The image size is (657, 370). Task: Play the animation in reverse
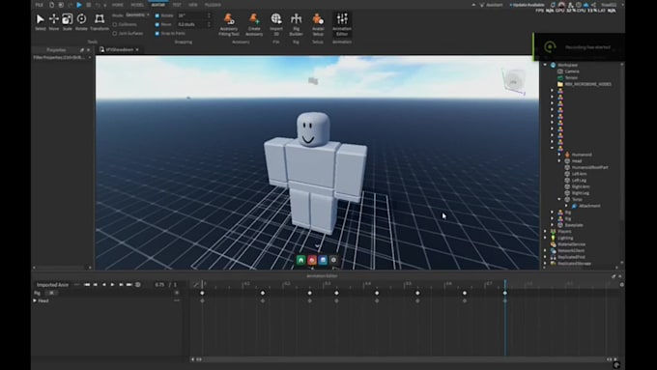point(104,285)
